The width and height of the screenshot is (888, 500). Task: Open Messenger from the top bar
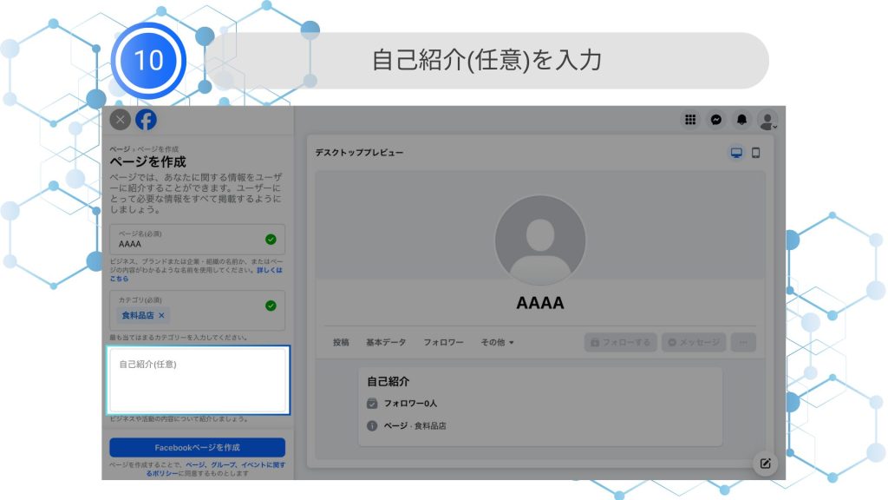pos(716,120)
